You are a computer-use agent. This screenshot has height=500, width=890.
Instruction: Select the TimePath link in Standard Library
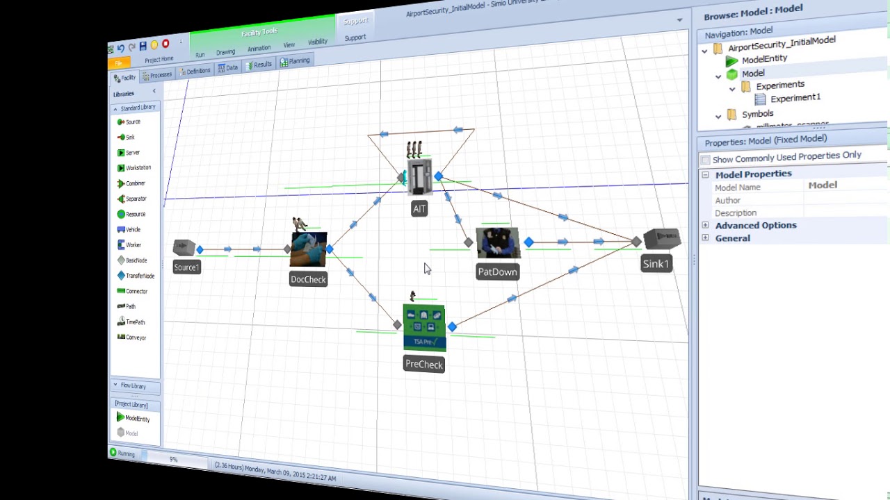[131, 322]
